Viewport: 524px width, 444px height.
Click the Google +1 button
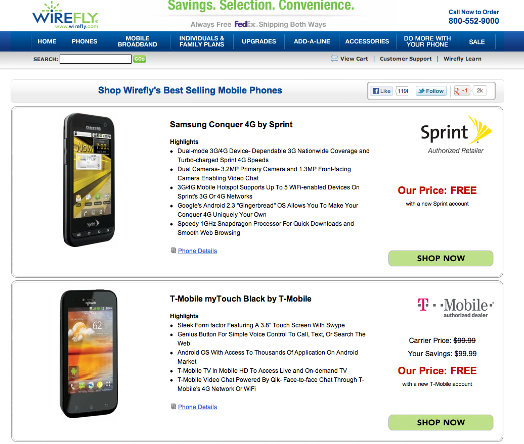(462, 91)
